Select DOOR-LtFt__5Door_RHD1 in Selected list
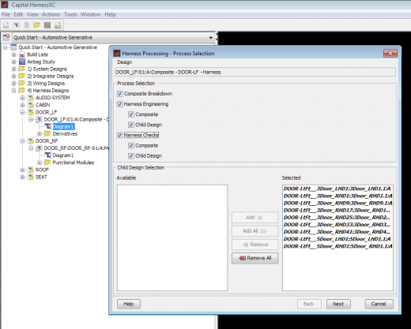 [x=337, y=246]
